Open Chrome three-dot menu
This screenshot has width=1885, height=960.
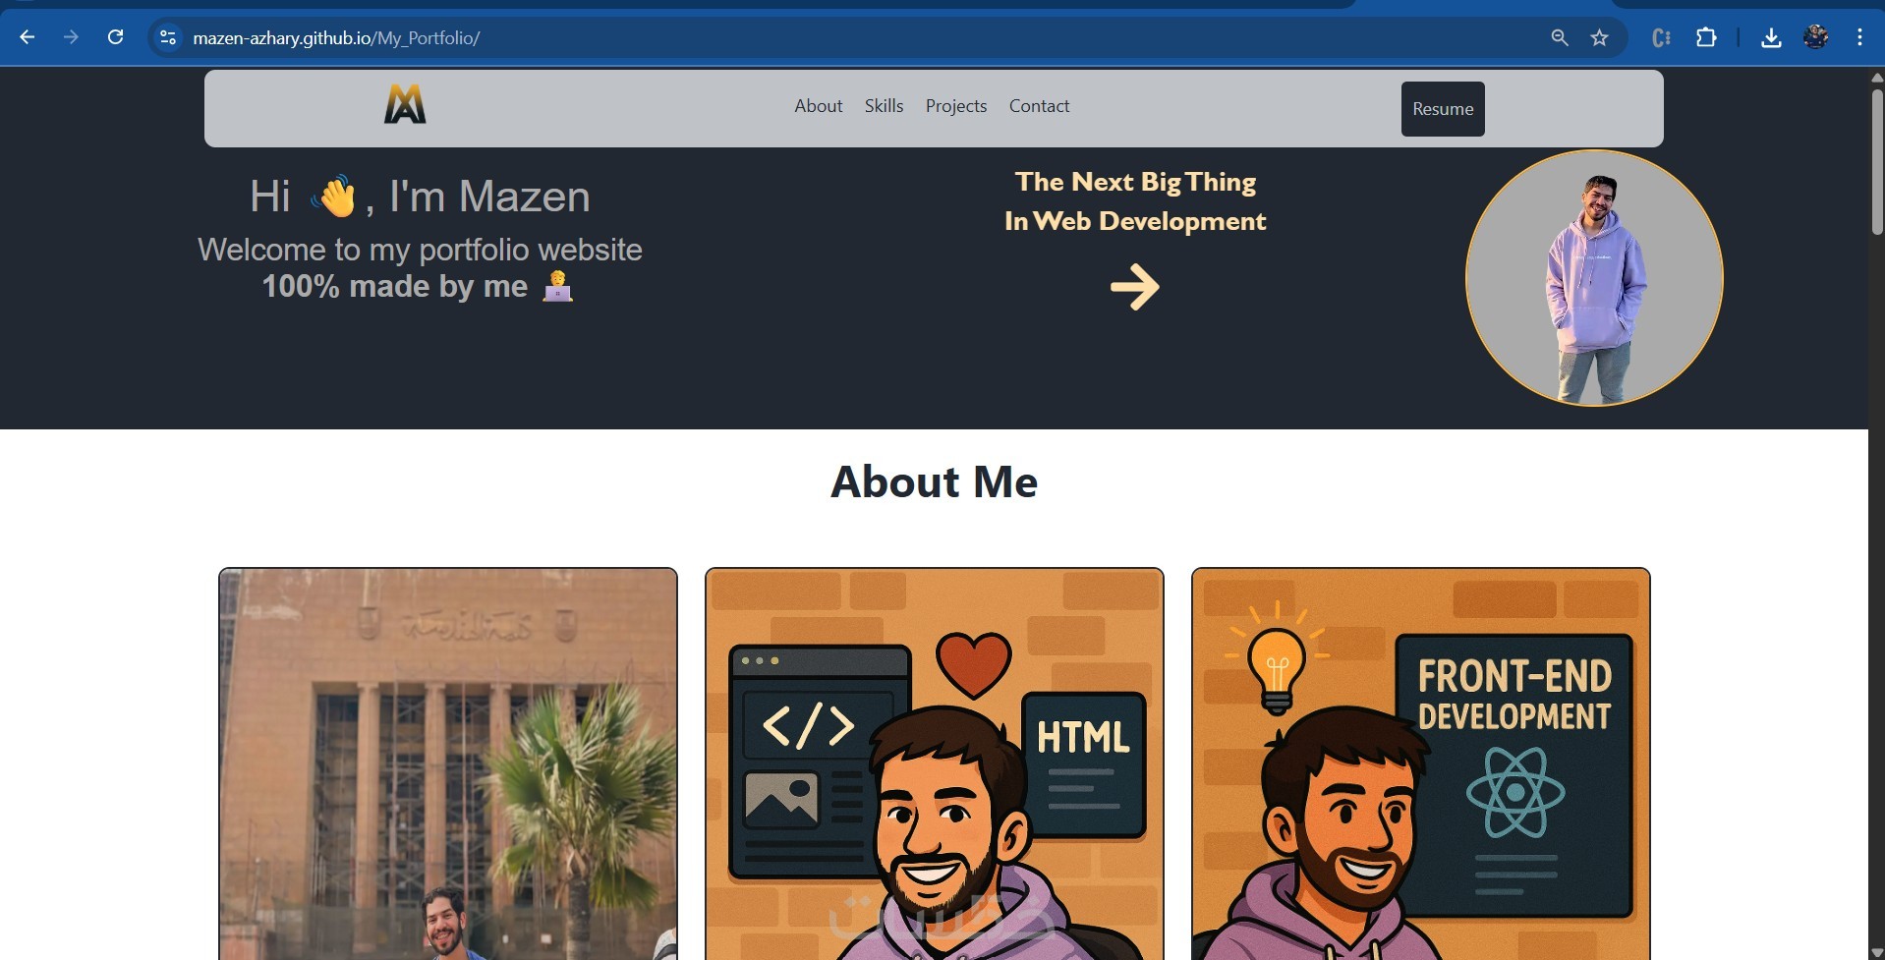point(1859,37)
